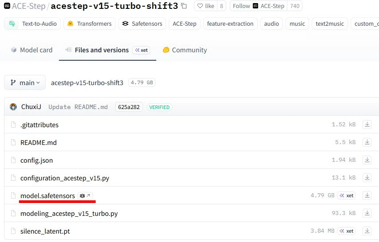The width and height of the screenshot is (379, 242).
Task: Open configuration_acestep_v15.py
Action: click(65, 178)
